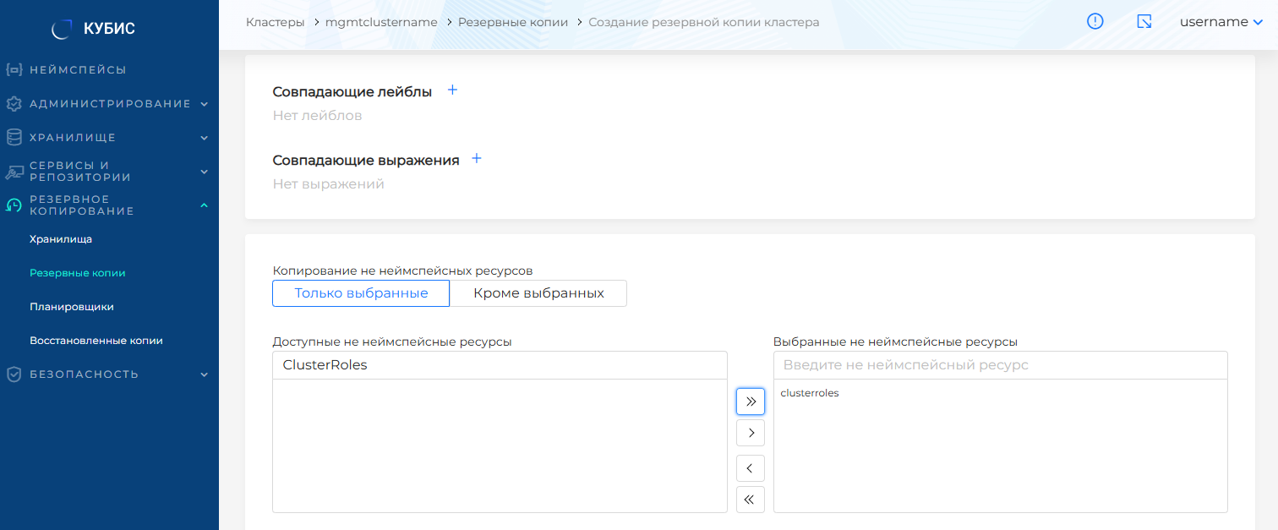The width and height of the screenshot is (1278, 530).
Task: Open the Резервные копии breadcrumb link
Action: pos(513,23)
